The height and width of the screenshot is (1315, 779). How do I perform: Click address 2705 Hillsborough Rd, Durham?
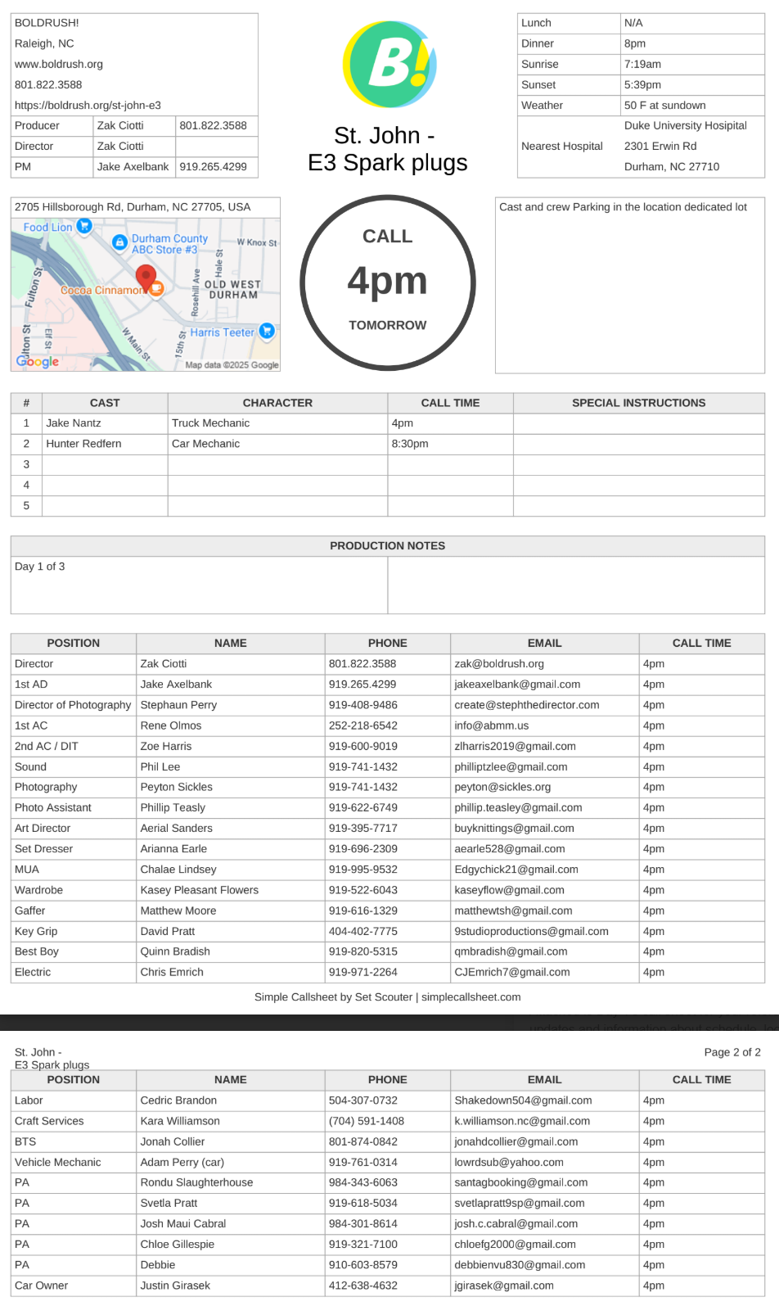[x=133, y=207]
